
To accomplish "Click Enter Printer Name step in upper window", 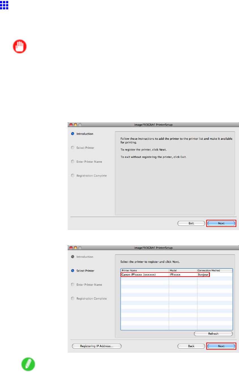I will pyautogui.click(x=87, y=162).
